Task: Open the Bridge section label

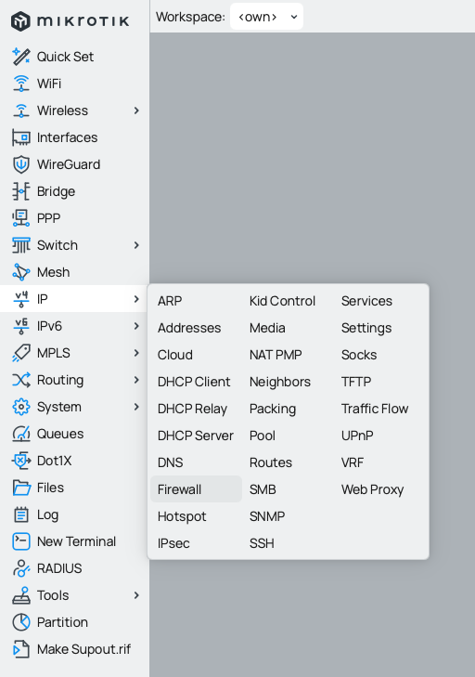Action: 56,191
